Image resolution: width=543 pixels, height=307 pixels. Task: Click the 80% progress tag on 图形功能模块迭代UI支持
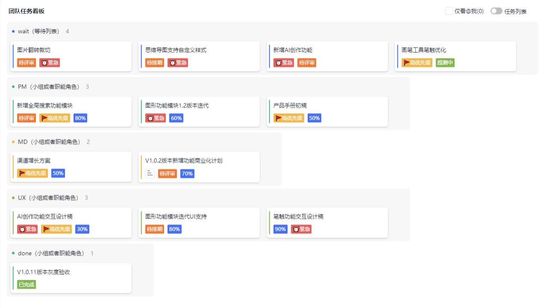[x=174, y=229]
